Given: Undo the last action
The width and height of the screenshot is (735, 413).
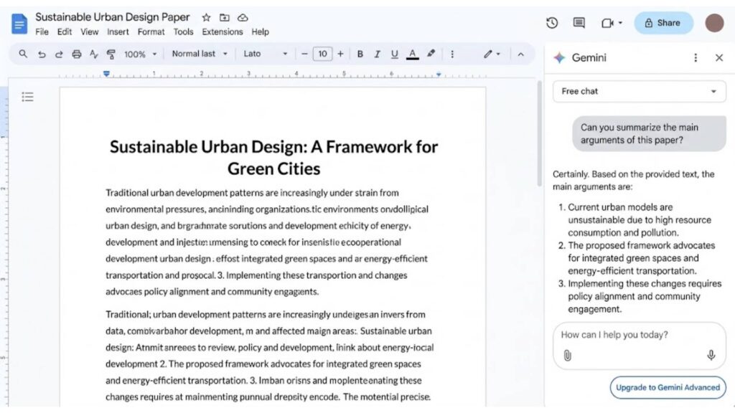Looking at the screenshot, I should tap(42, 54).
